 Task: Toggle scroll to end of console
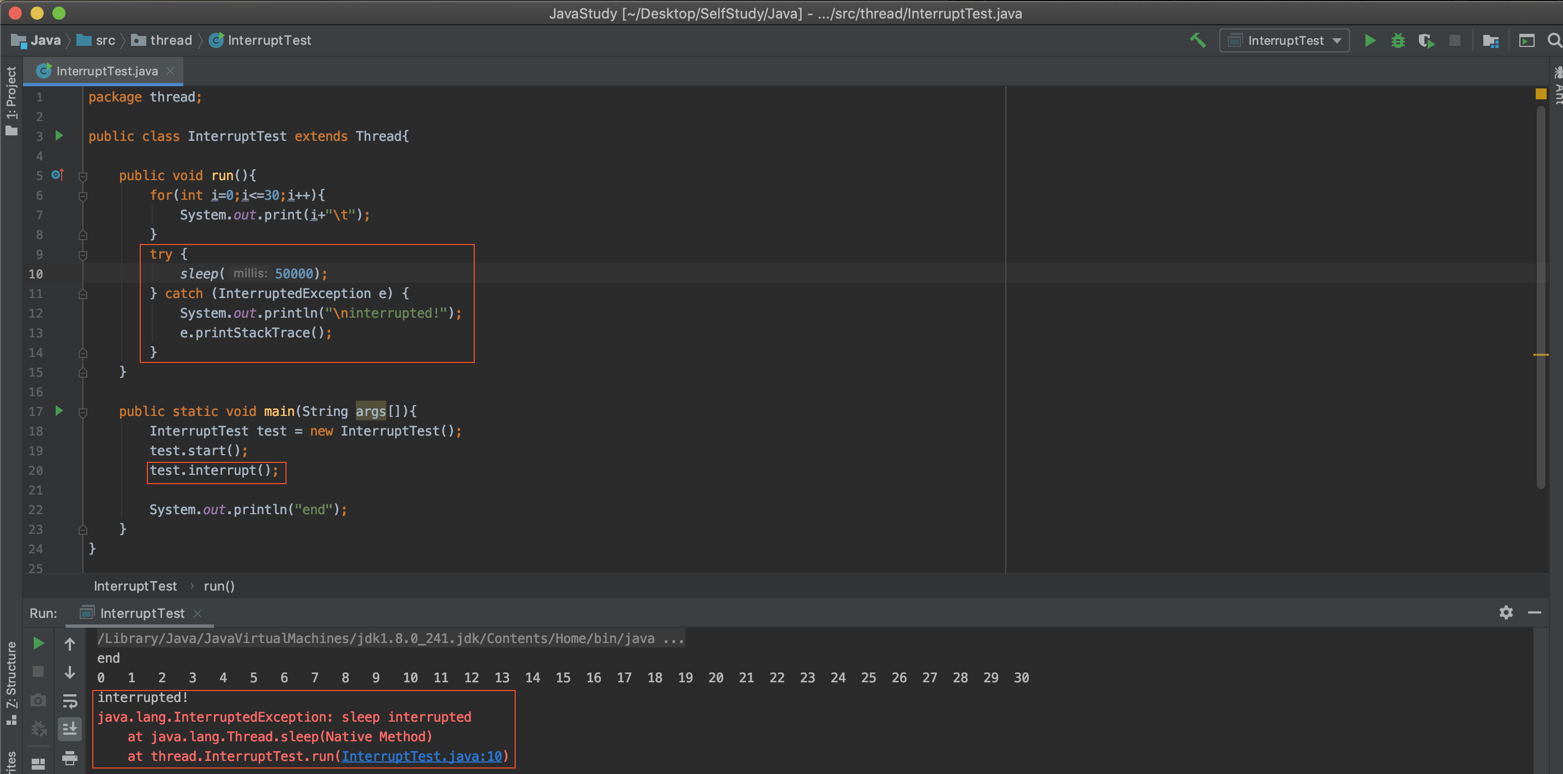(70, 729)
